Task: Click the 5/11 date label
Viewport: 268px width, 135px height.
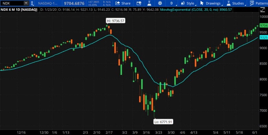Action: 227,133
